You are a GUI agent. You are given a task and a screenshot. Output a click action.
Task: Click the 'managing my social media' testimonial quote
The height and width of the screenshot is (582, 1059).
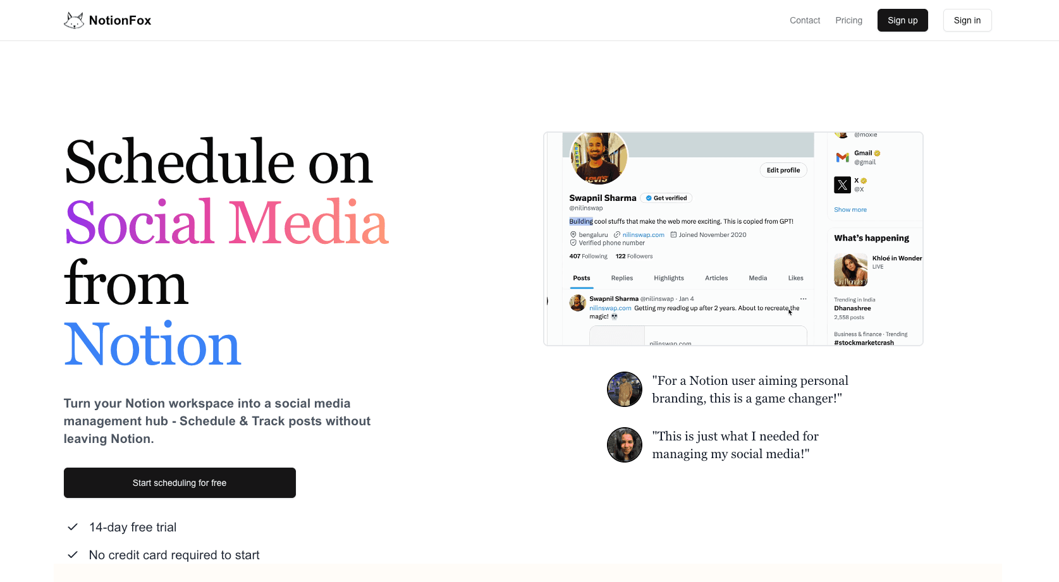coord(735,445)
